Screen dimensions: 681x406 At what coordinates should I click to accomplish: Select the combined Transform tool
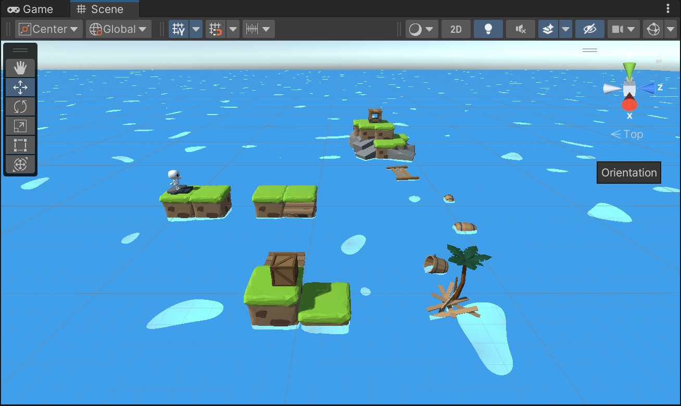pyautogui.click(x=20, y=164)
